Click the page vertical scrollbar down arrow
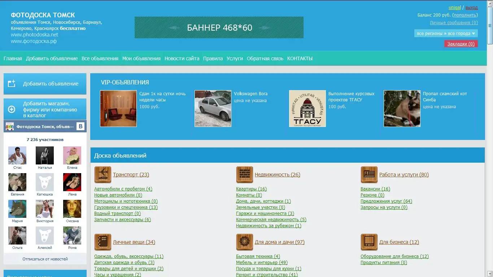Viewport: 493px width, 277px height. 490,274
